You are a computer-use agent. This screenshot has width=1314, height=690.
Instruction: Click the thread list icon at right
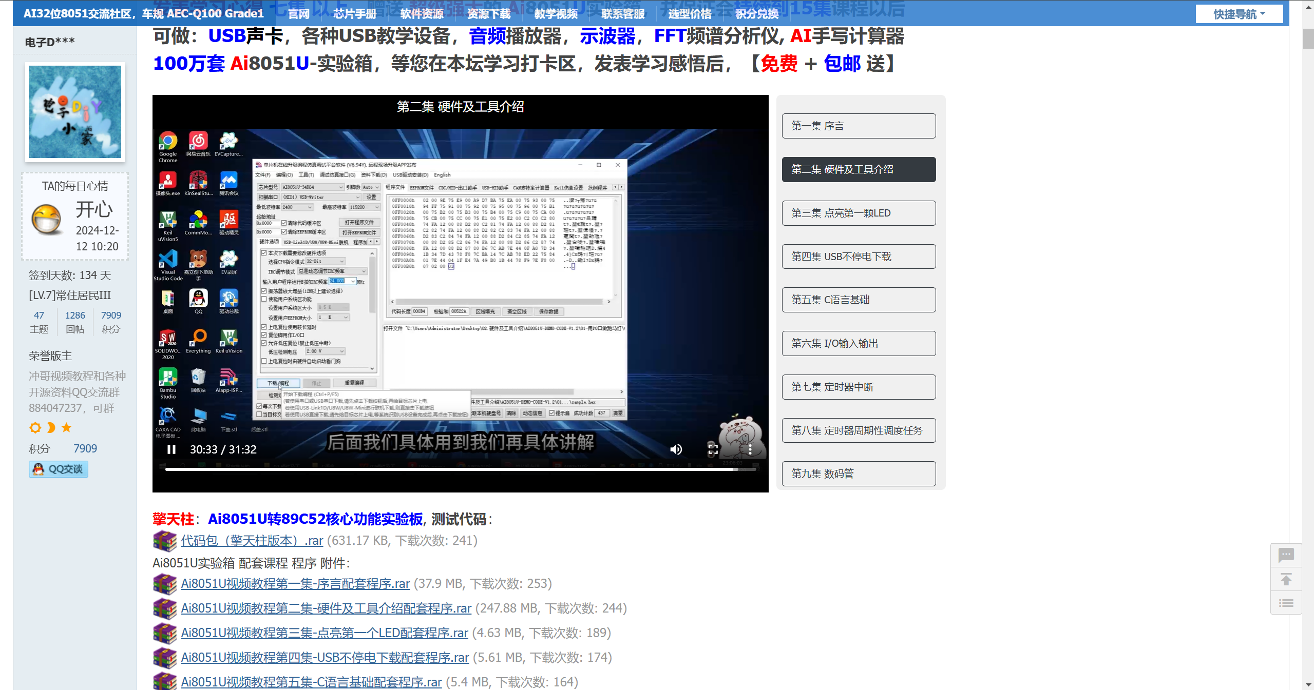pyautogui.click(x=1286, y=603)
